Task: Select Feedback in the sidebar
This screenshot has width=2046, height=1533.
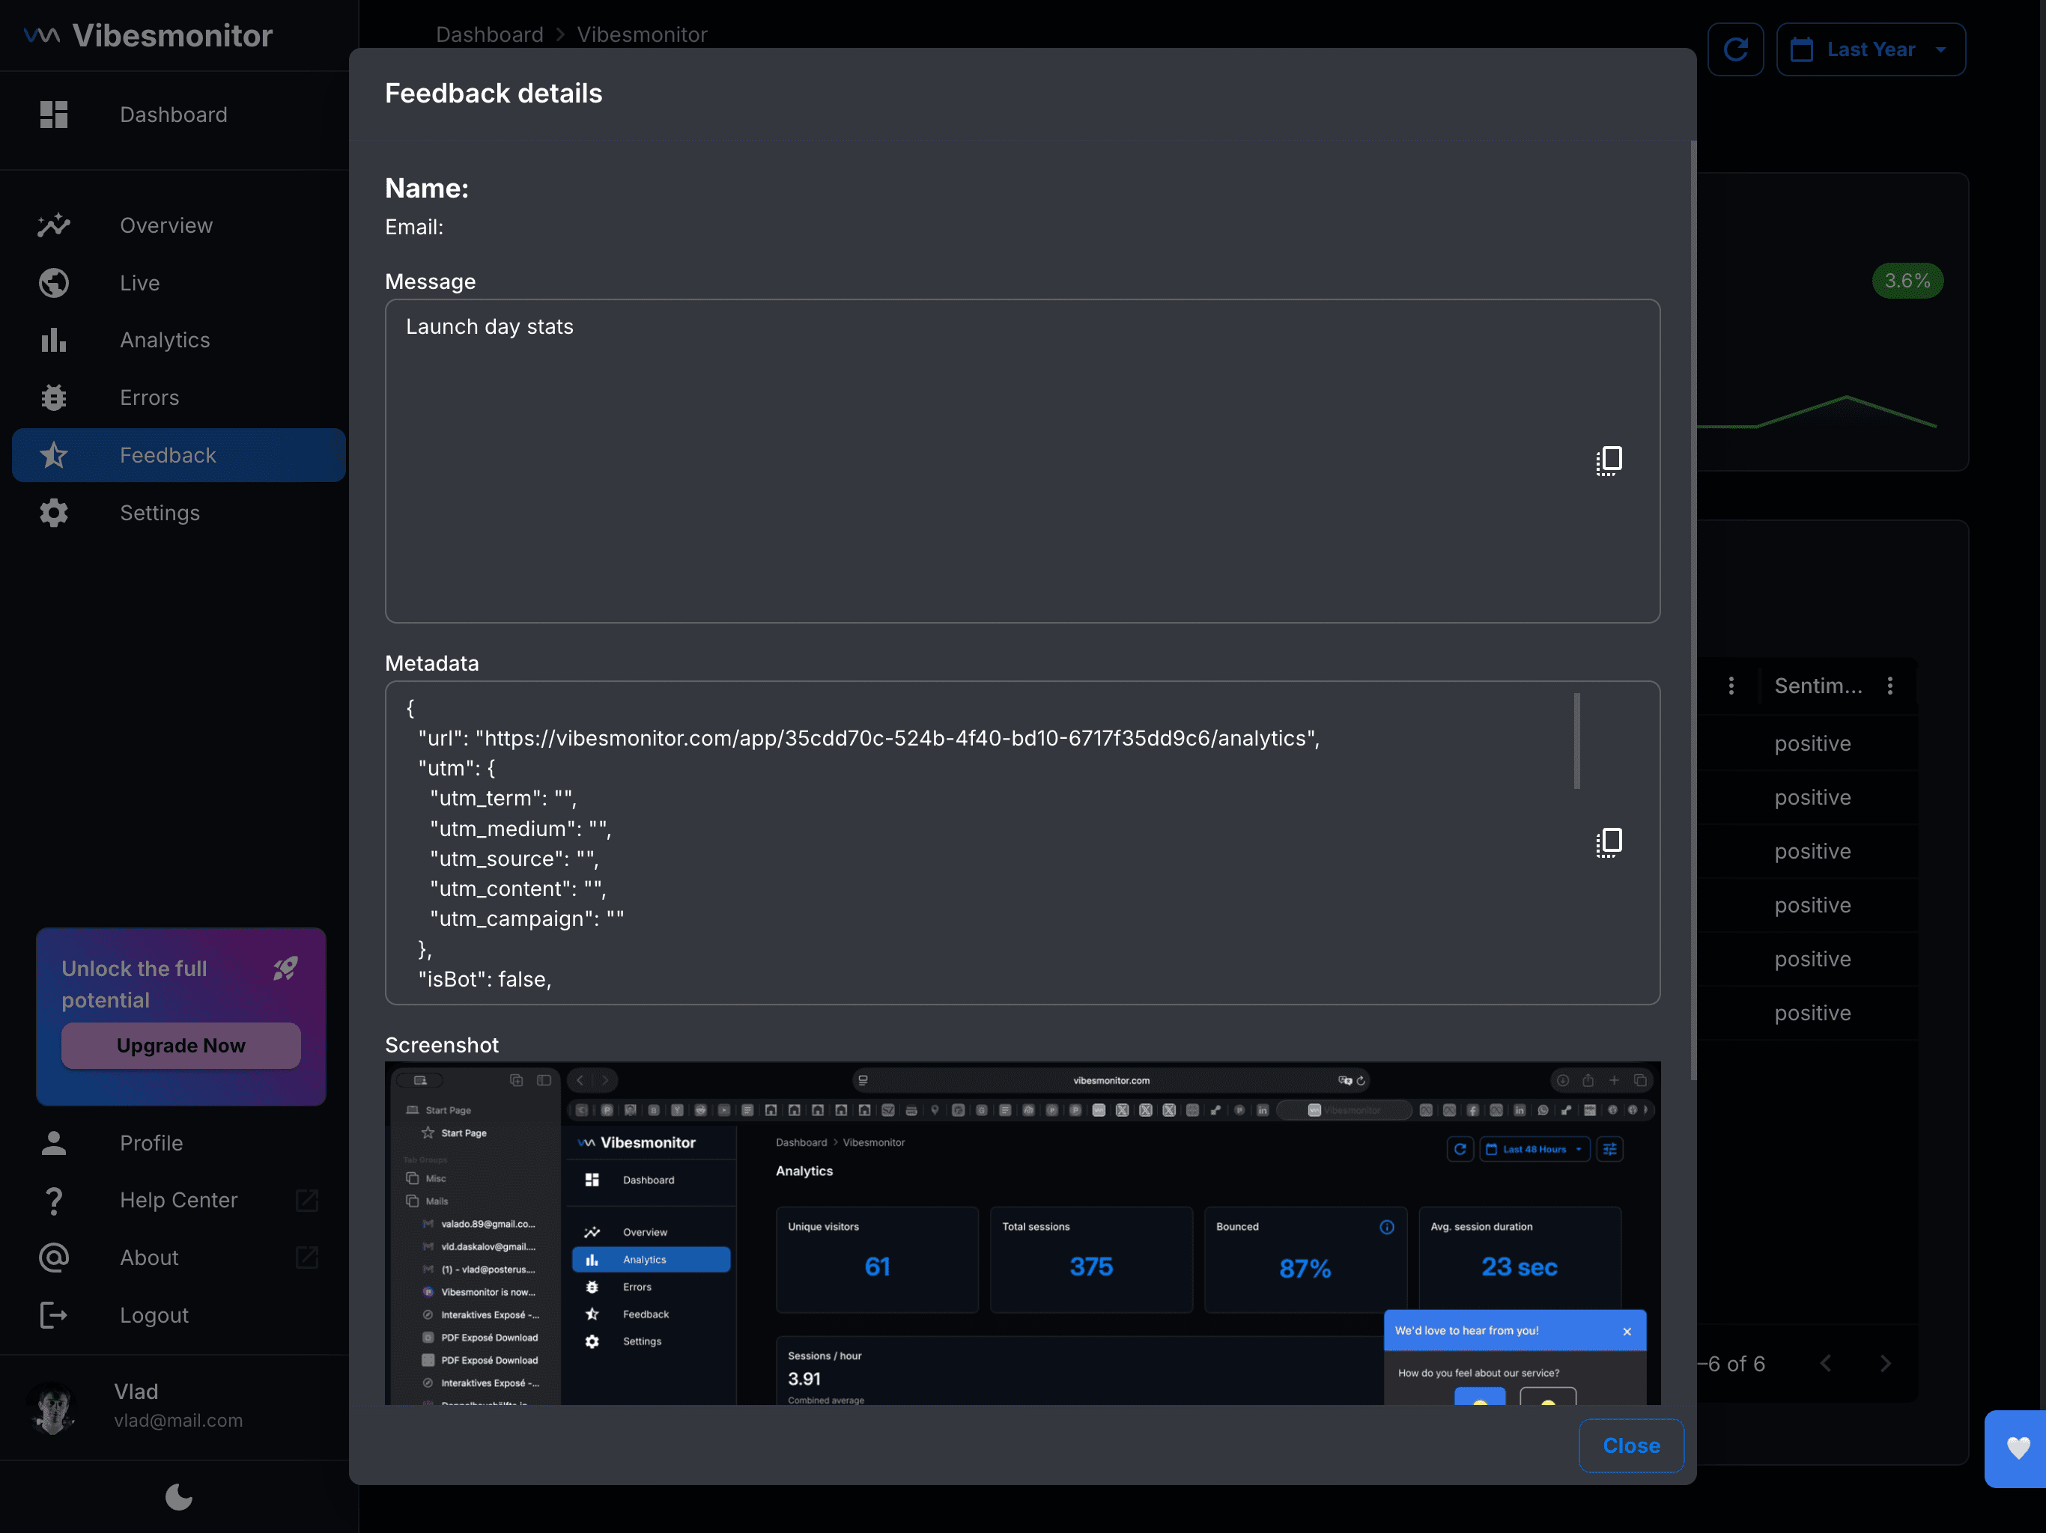Action: [x=168, y=455]
